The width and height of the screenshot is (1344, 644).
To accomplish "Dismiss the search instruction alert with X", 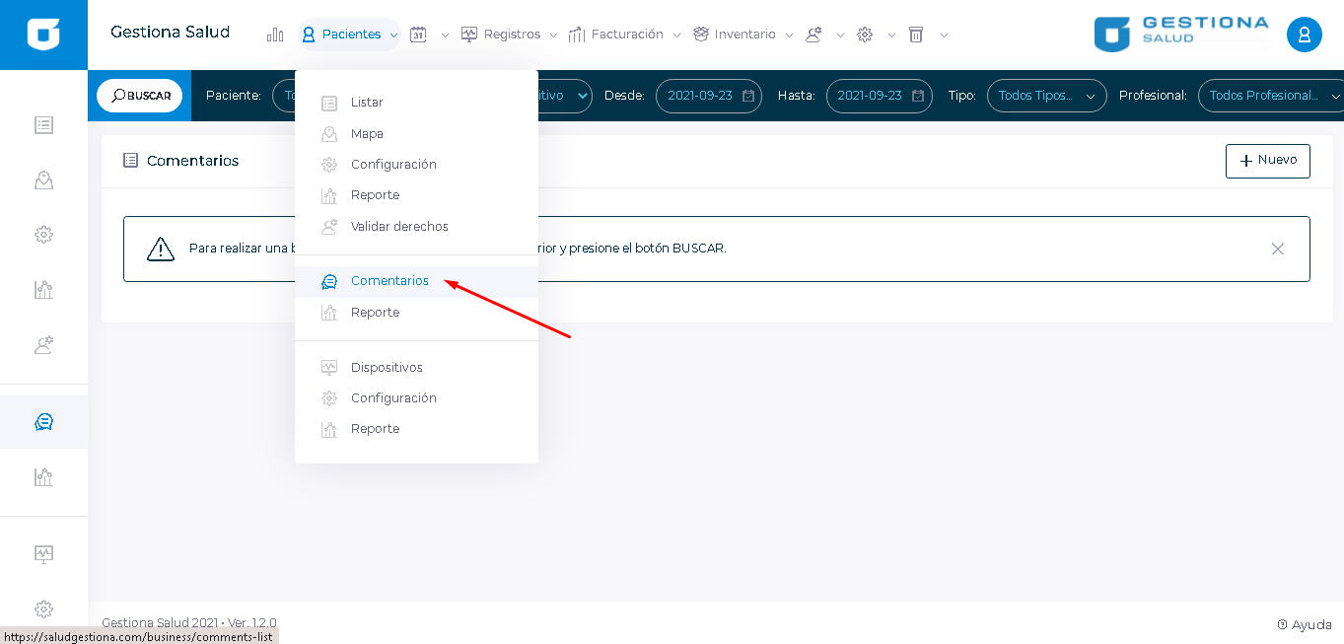I will click(1277, 249).
